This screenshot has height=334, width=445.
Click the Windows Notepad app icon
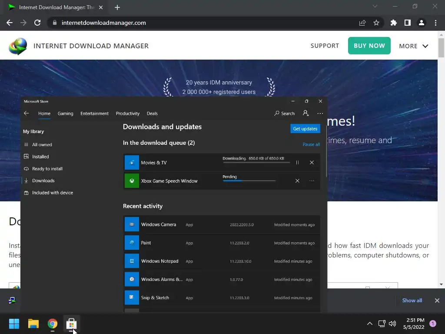132,261
